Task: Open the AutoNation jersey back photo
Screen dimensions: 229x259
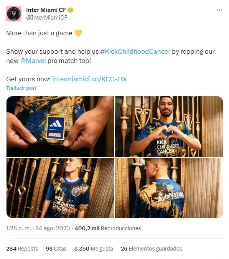Action: (x=169, y=188)
